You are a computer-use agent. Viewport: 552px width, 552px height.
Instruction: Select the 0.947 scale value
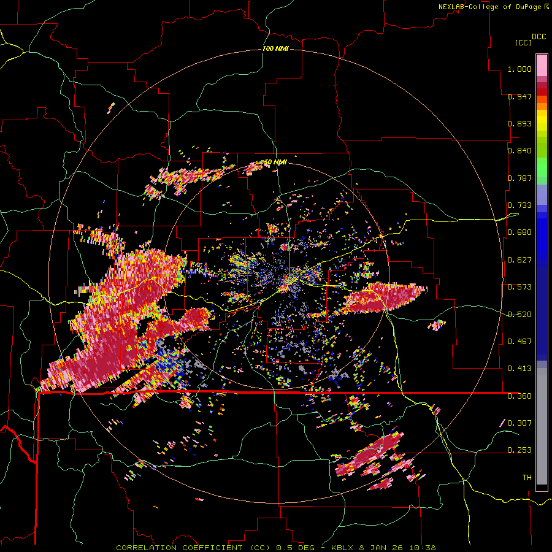(x=519, y=96)
